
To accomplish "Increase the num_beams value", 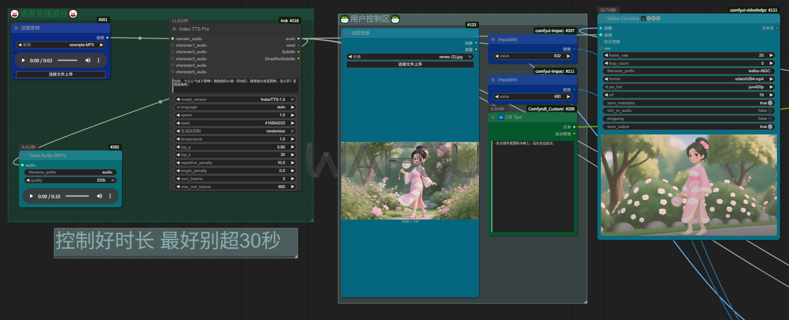I will (x=293, y=179).
